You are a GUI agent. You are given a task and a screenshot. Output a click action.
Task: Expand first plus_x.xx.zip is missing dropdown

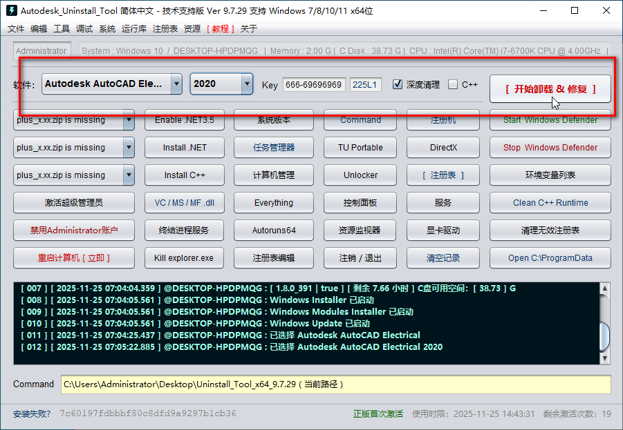click(129, 120)
